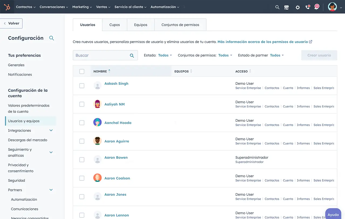Screen dimensions: 345x219
Task: Open Privacidad y consentimiento settings
Action: point(21,168)
